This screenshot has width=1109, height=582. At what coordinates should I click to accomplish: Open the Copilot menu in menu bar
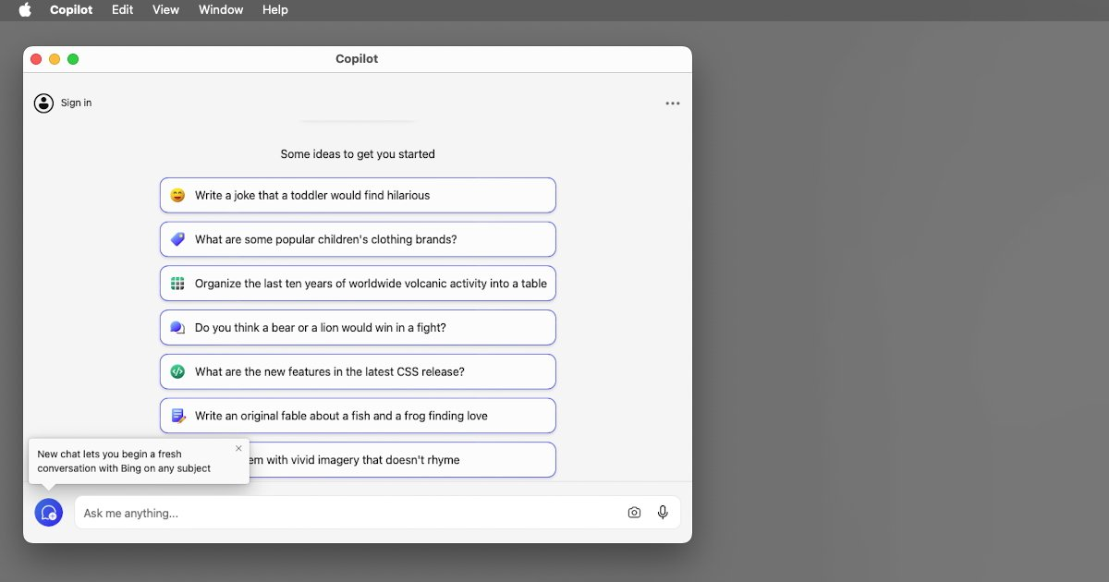(x=71, y=9)
